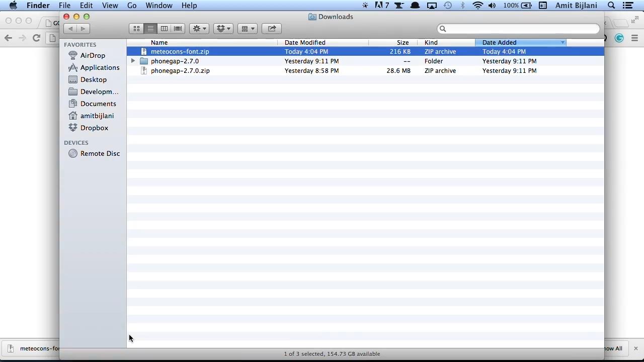
Task: Switch Finder to list view
Action: tap(150, 29)
